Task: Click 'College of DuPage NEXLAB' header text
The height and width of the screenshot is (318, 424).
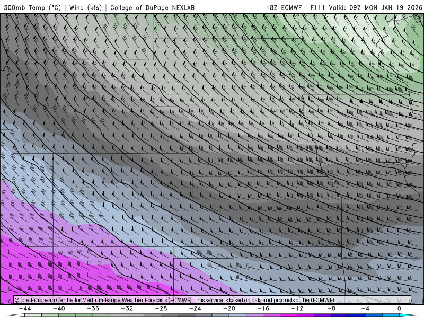Action: pos(152,7)
